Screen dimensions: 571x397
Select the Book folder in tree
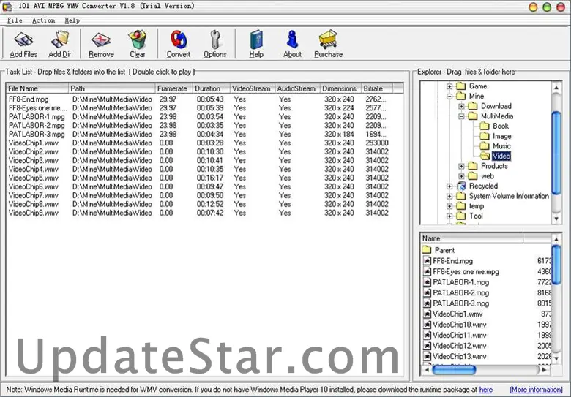(501, 126)
